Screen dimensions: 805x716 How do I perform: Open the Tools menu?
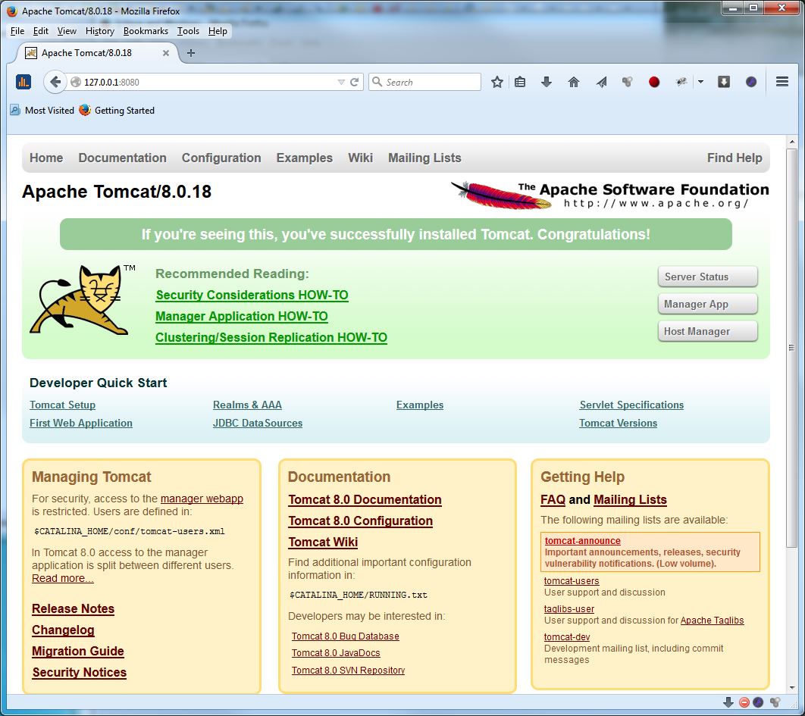[188, 31]
